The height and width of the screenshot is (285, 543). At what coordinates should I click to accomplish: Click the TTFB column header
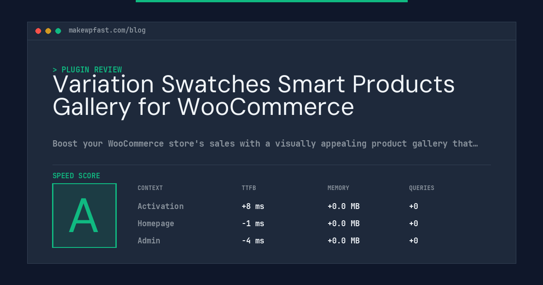point(249,188)
